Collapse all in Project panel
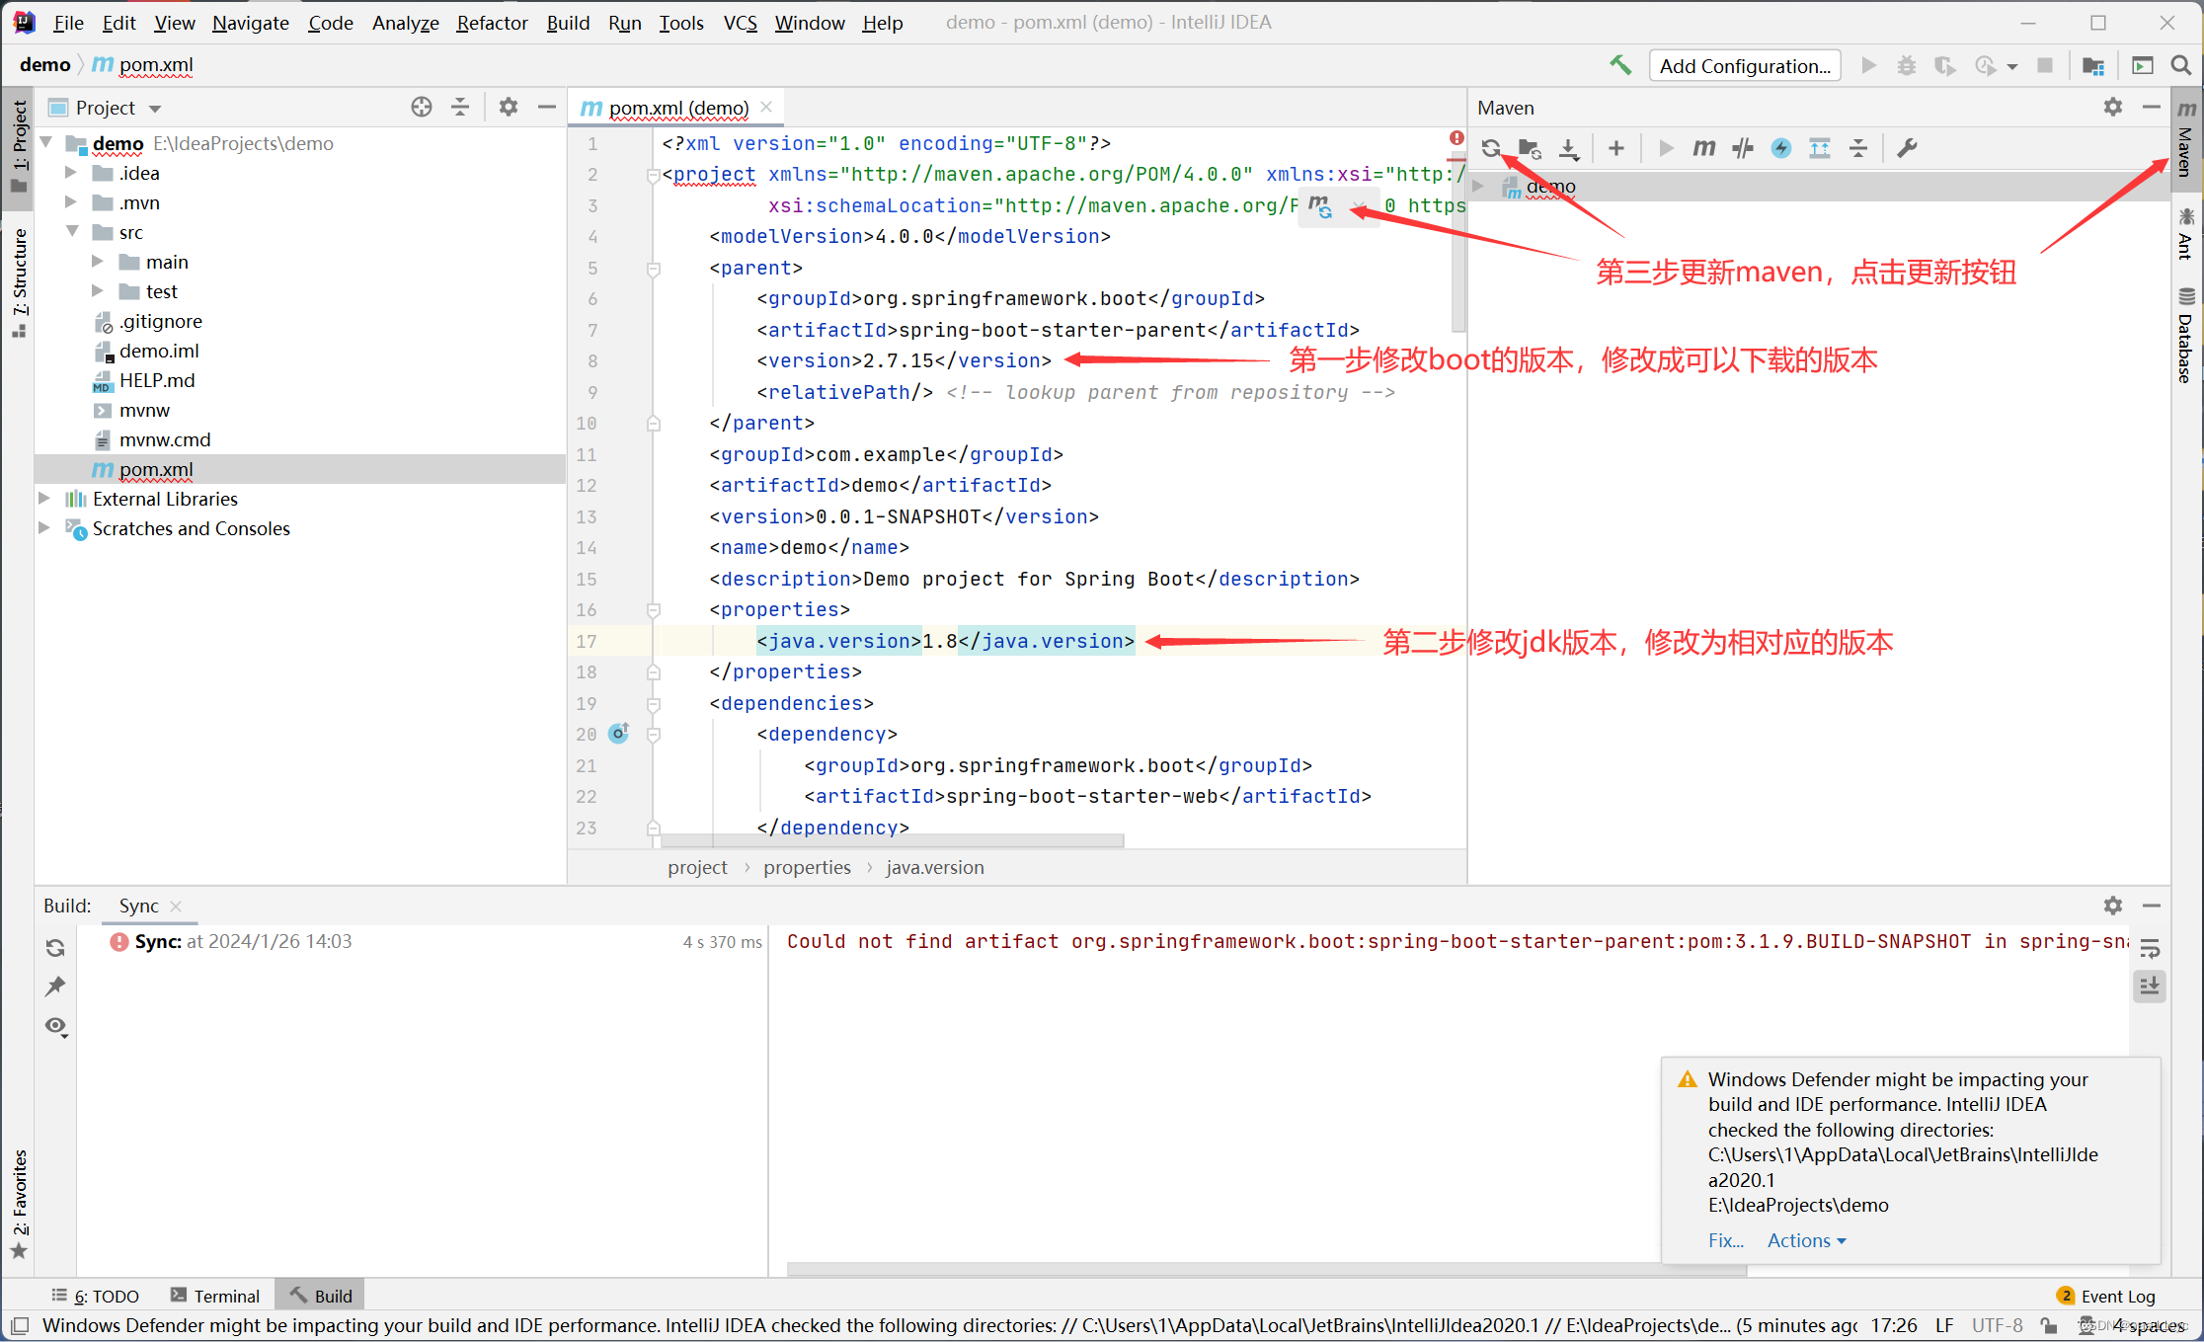This screenshot has width=2204, height=1342. tap(460, 107)
